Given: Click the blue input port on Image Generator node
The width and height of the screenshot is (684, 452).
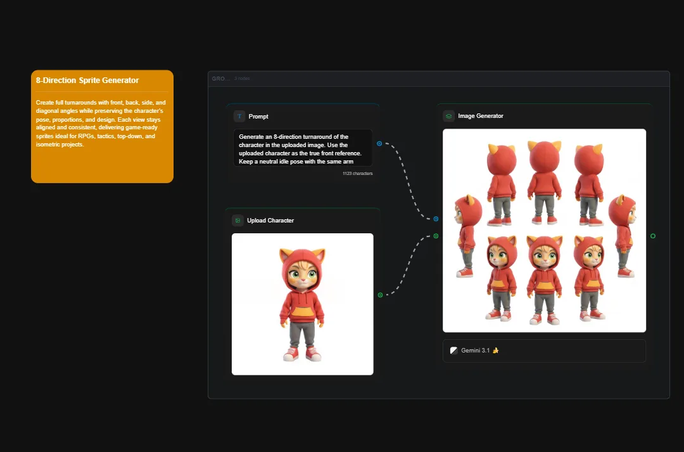Looking at the screenshot, I should 435,219.
